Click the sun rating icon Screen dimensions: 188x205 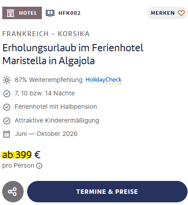click(7, 80)
